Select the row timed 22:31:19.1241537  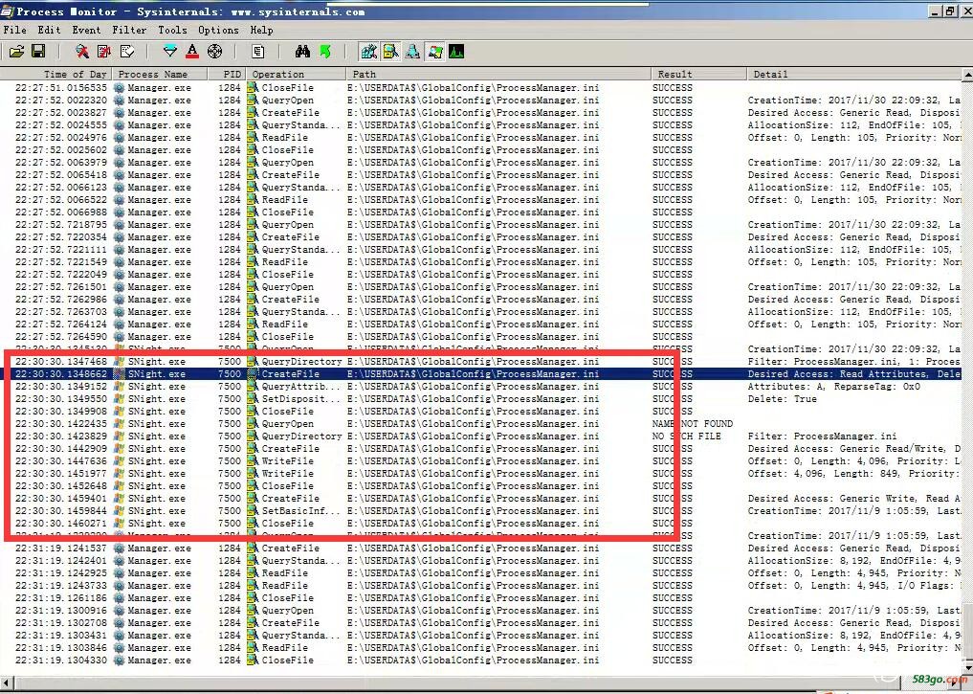point(481,548)
